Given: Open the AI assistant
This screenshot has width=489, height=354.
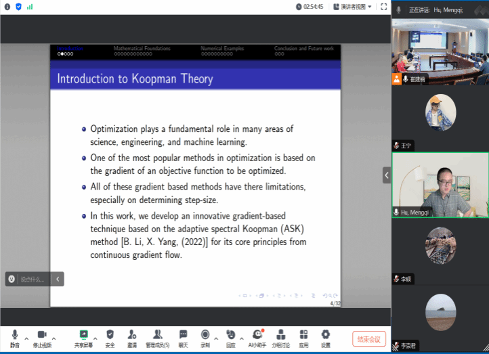Looking at the screenshot, I should tap(257, 335).
